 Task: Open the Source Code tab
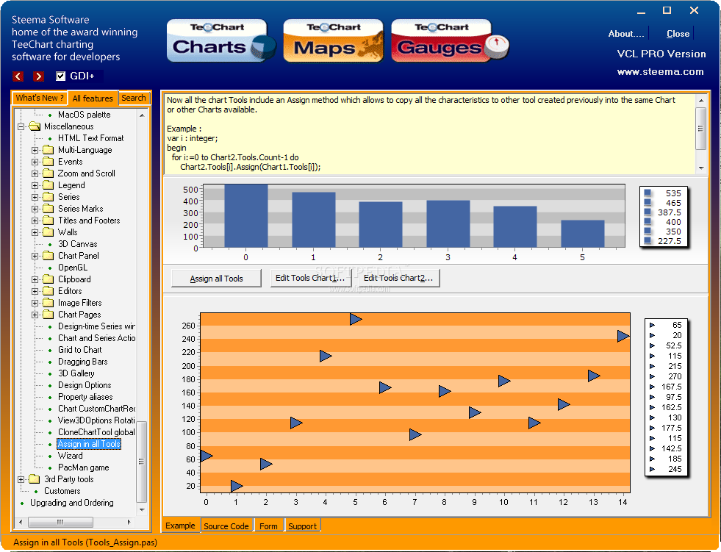(226, 526)
